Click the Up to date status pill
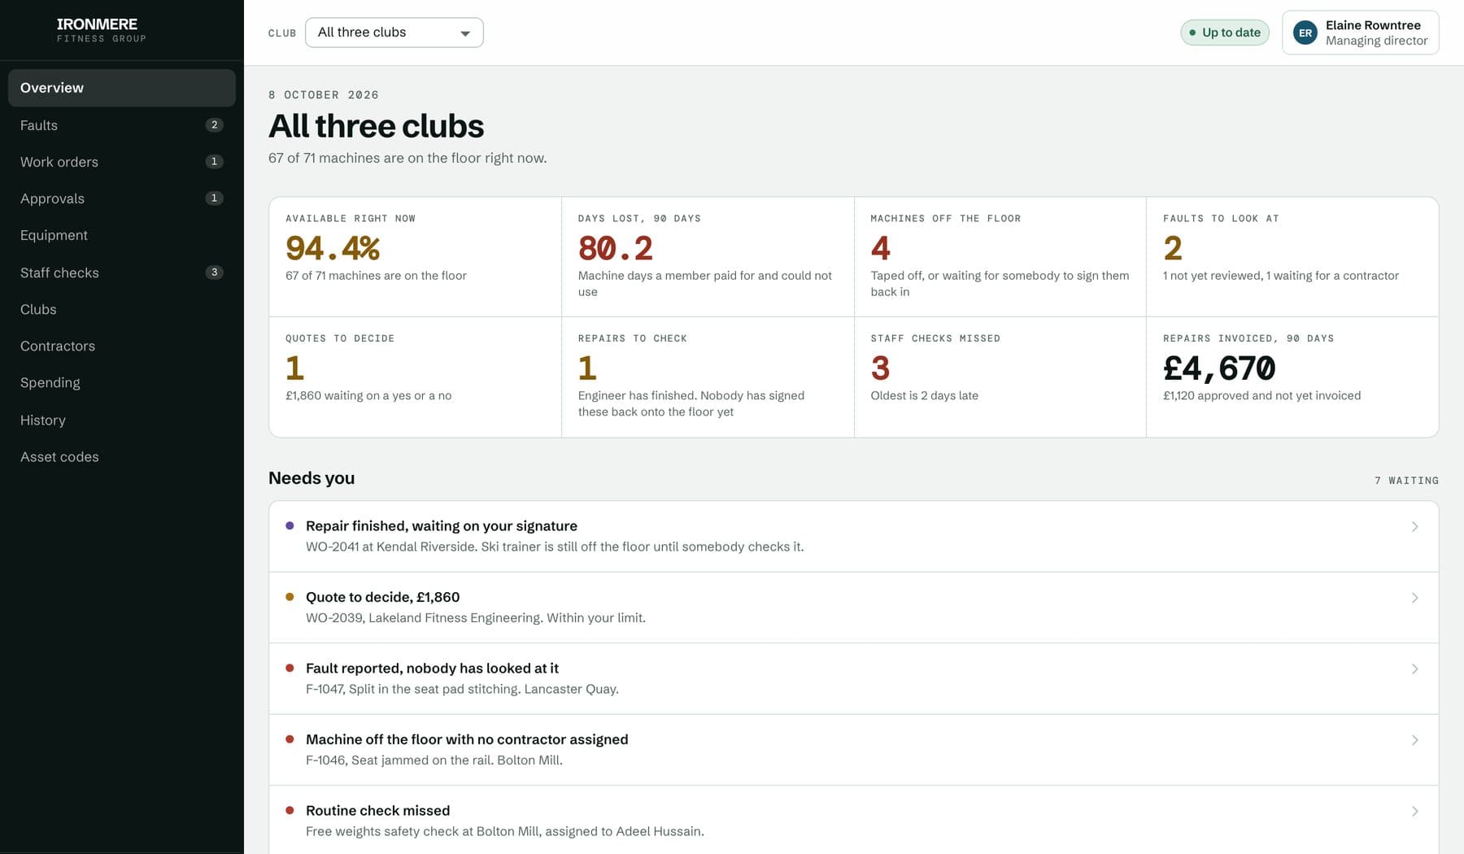Screen dimensions: 1464x854 coord(1225,33)
